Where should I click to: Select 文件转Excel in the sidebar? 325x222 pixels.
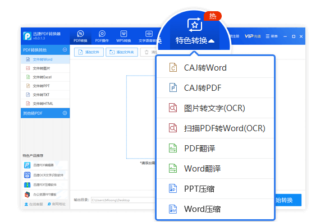point(45,77)
